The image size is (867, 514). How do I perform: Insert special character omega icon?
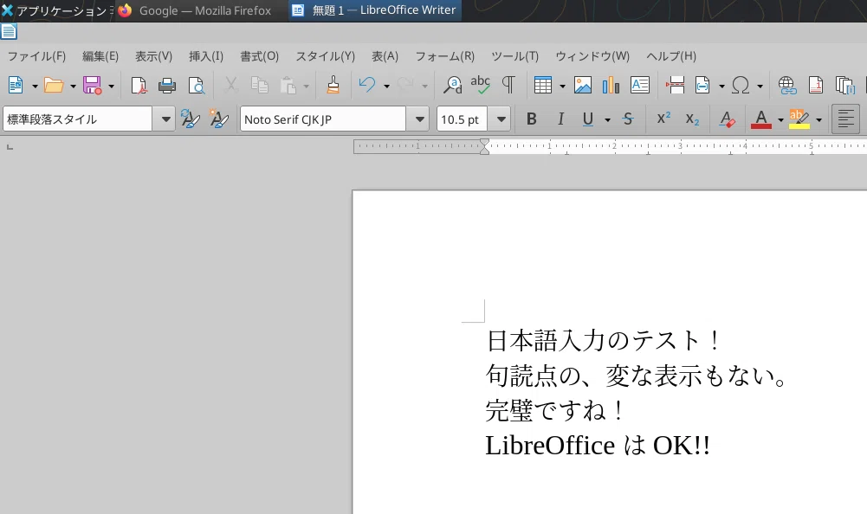tap(741, 85)
